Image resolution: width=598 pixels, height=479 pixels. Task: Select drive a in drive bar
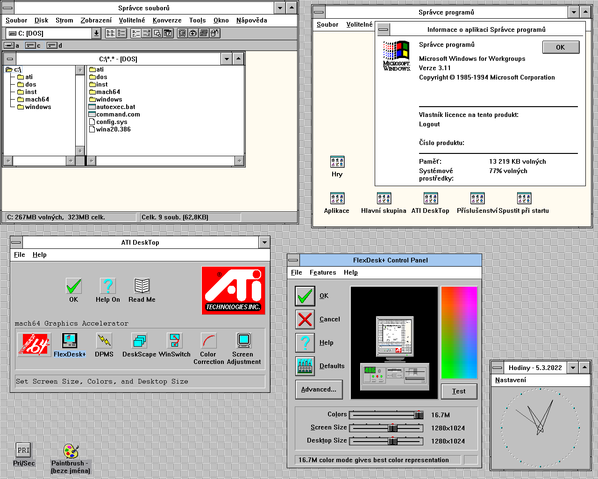pyautogui.click(x=11, y=45)
